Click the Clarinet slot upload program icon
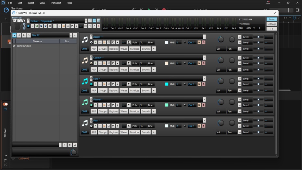This screenshot has height=170, width=302. 129,63
